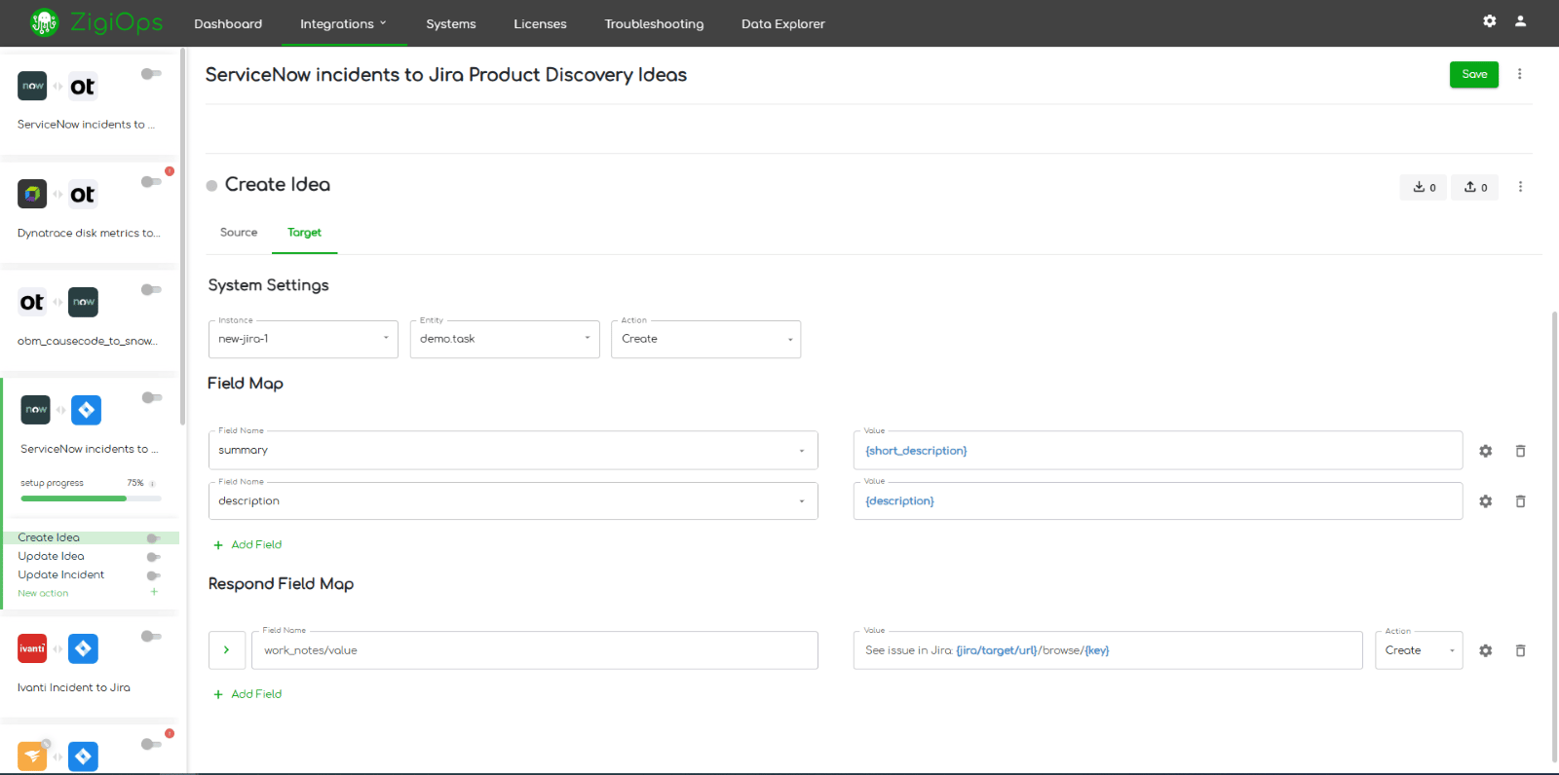Click the setup progress info icon
Viewport: 1559px width, 775px height.
tap(152, 483)
